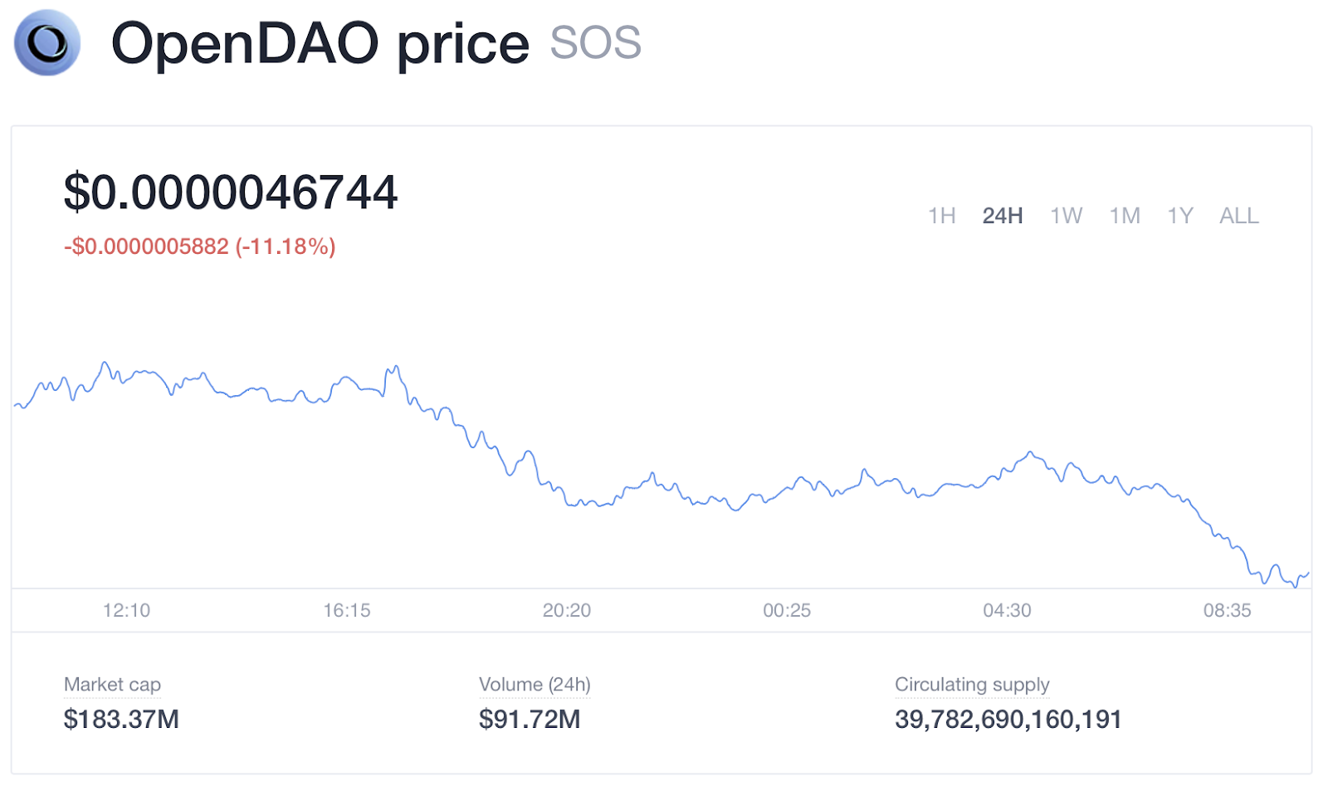Viewport: 1328px width, 786px height.
Task: Click the current price $0.0000046744
Action: click(231, 193)
